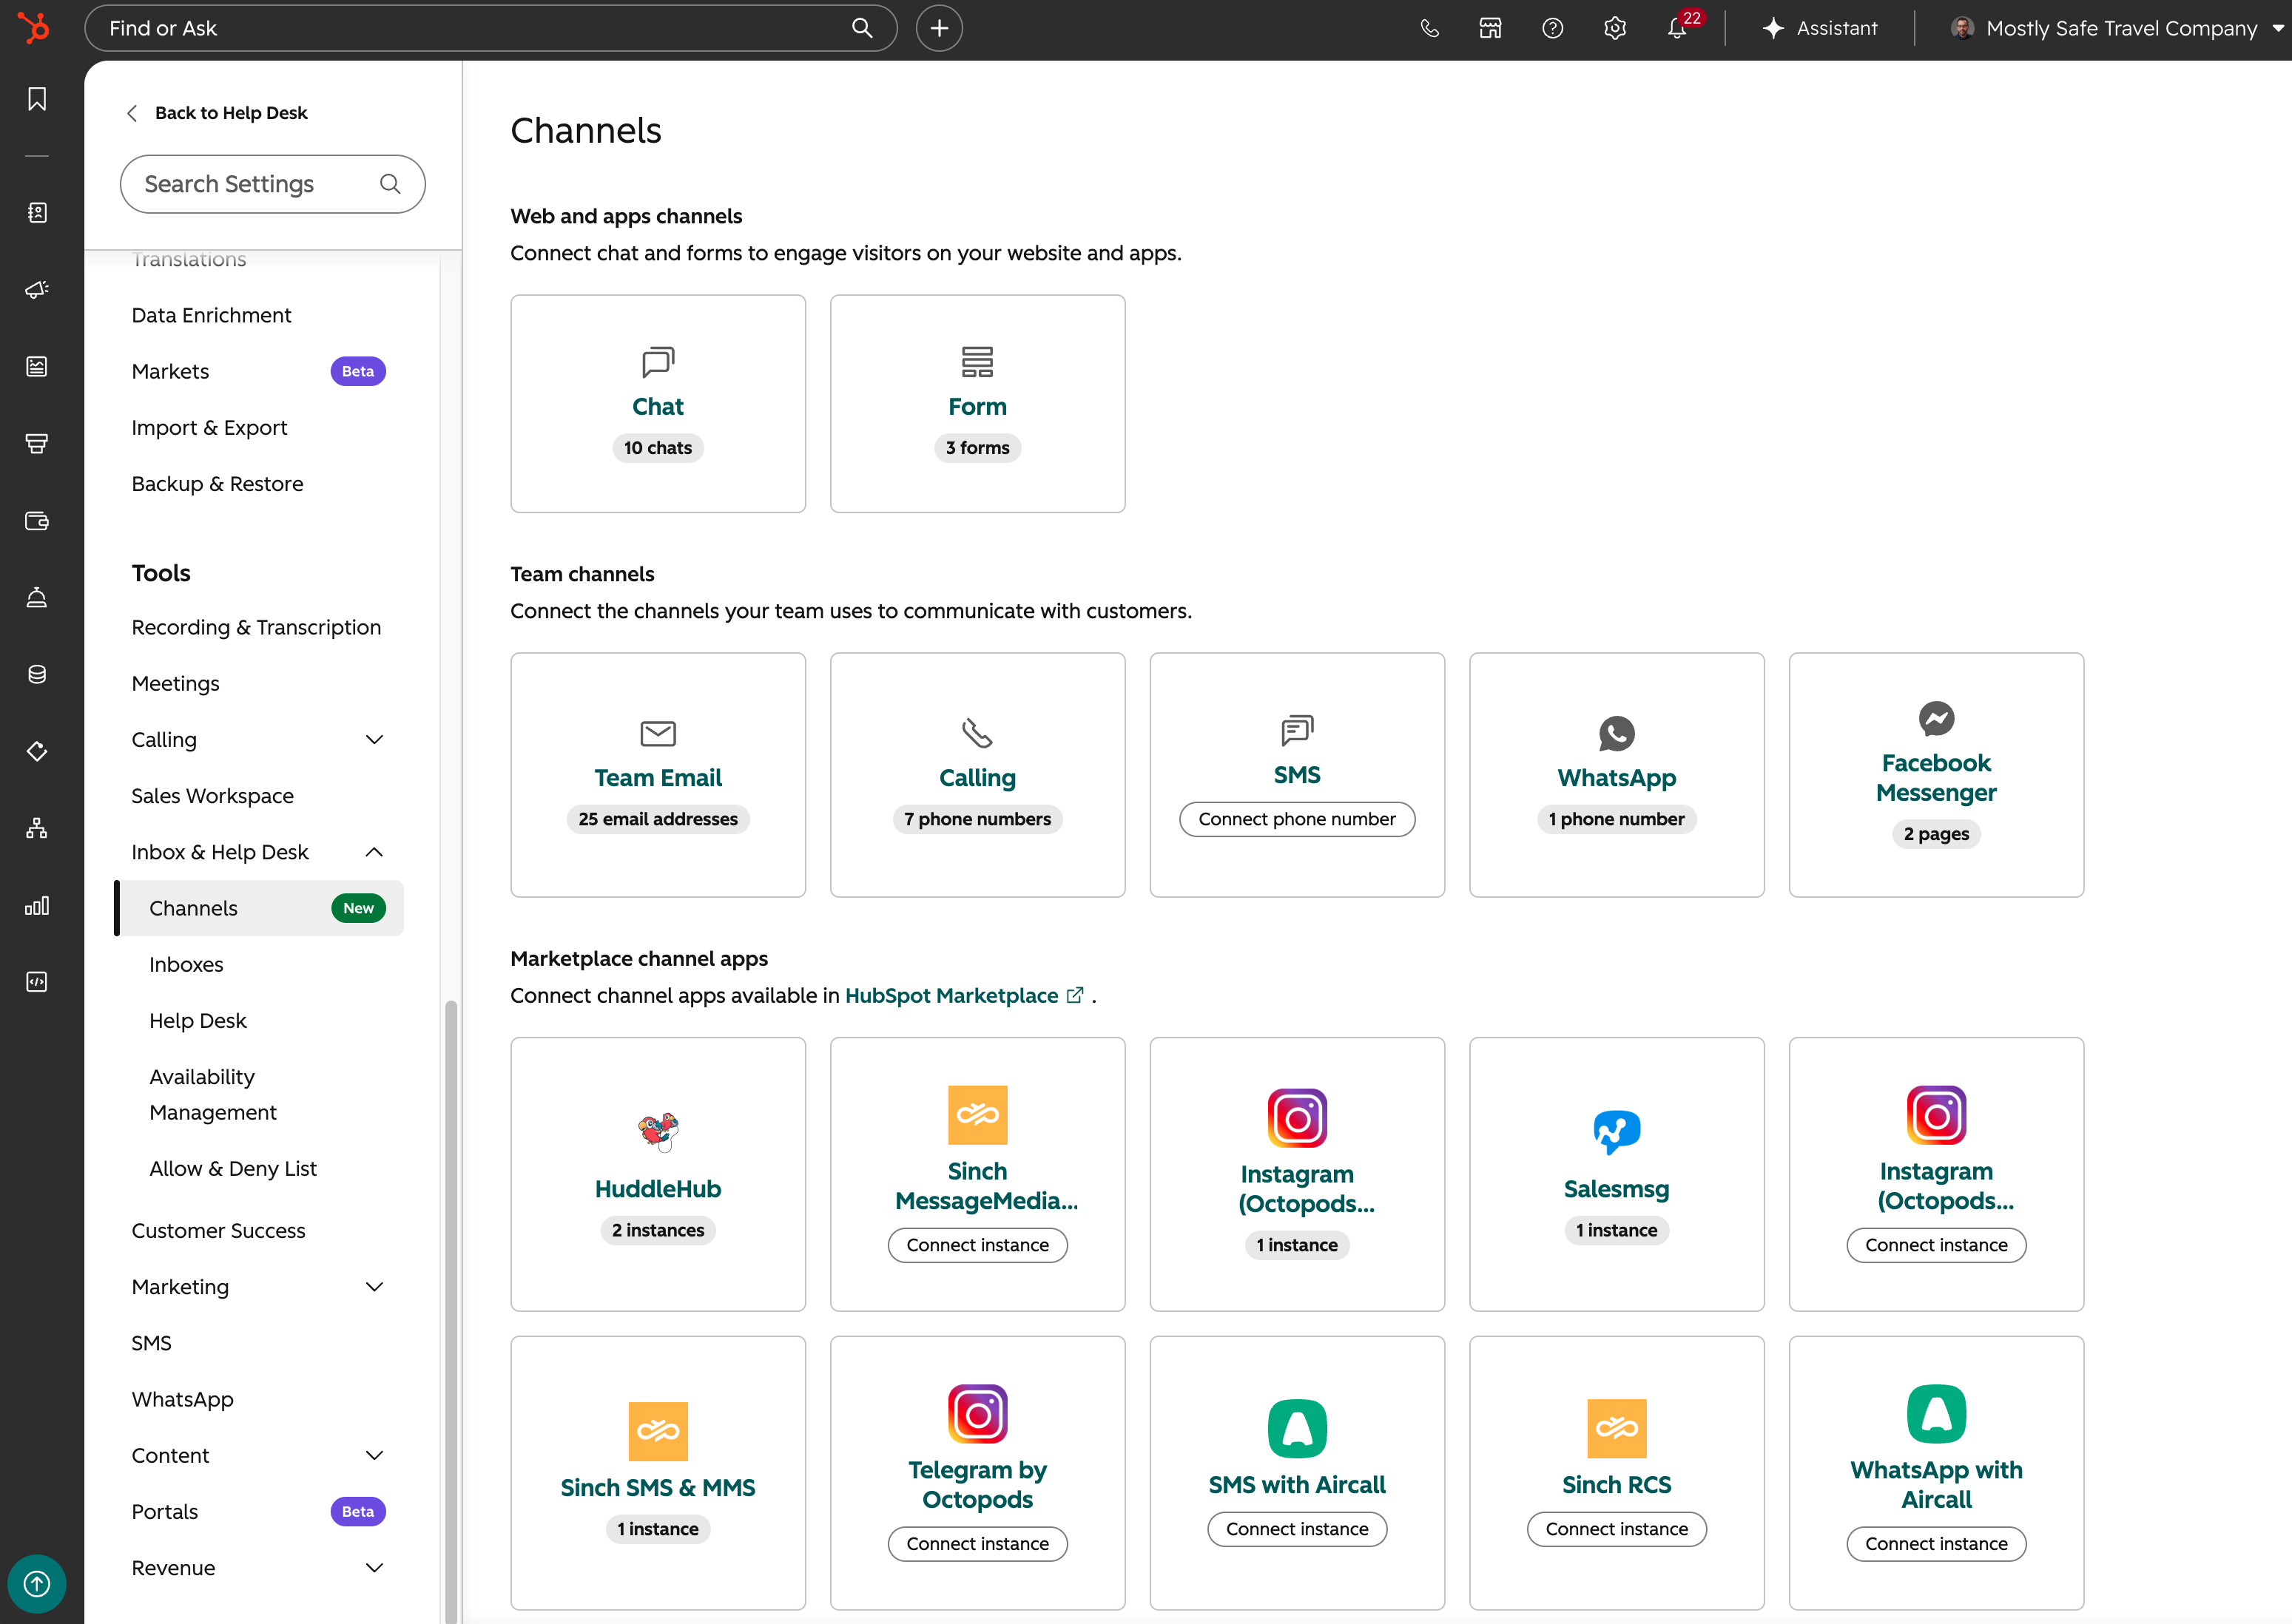Open the SMS with Aircall app icon
This screenshot has width=2292, height=1624.
[x=1298, y=1428]
